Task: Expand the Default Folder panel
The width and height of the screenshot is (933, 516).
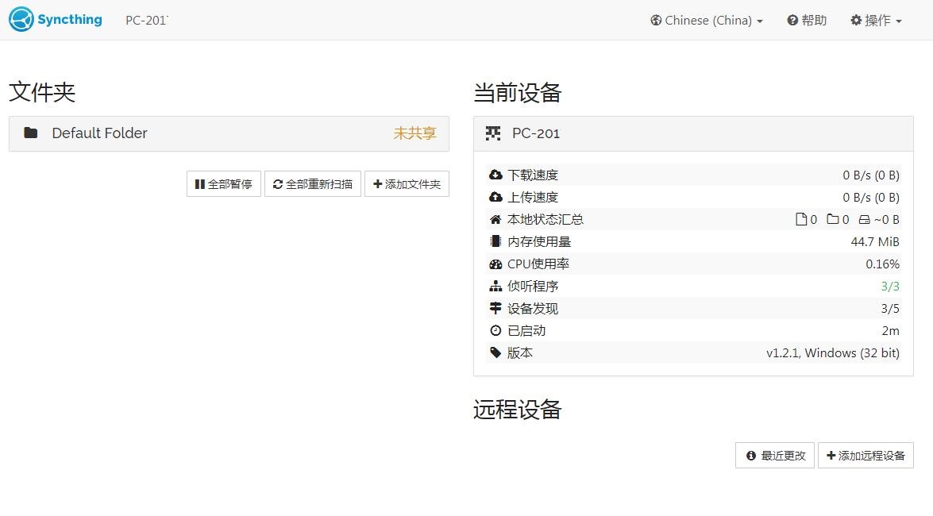Action: 229,133
